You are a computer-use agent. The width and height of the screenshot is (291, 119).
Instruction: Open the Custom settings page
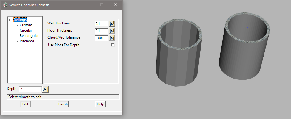point(26,25)
